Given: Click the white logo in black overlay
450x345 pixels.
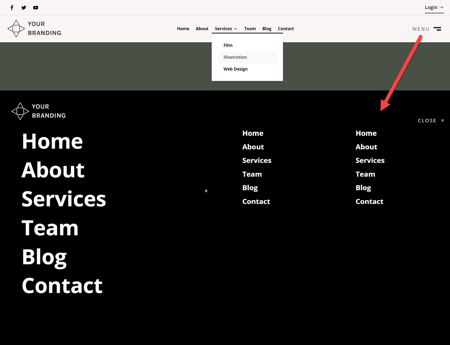Looking at the screenshot, I should pyautogui.click(x=39, y=111).
